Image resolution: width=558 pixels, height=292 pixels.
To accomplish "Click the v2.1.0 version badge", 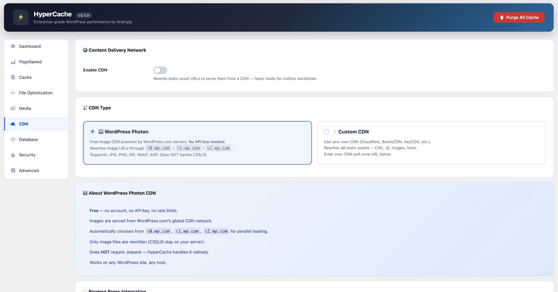I will (x=84, y=15).
